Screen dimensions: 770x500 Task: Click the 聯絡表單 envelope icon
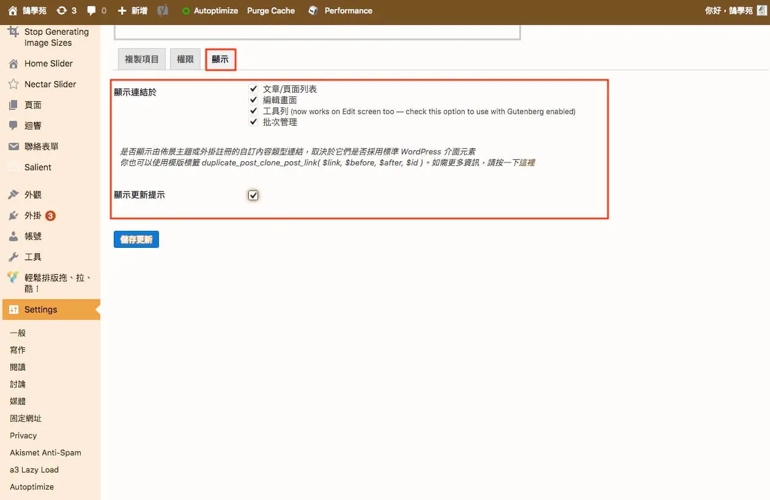pyautogui.click(x=13, y=147)
